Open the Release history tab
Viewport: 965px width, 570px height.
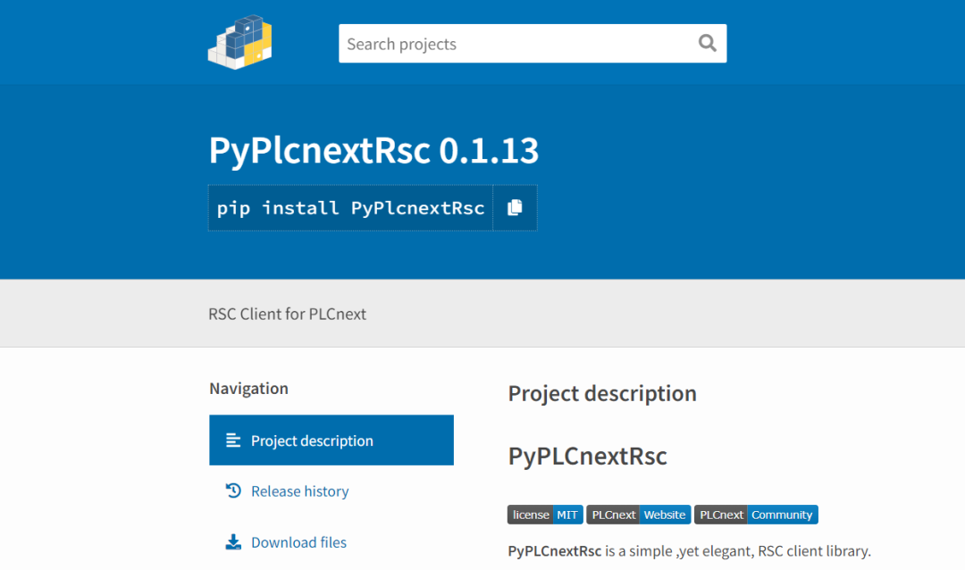pos(299,491)
